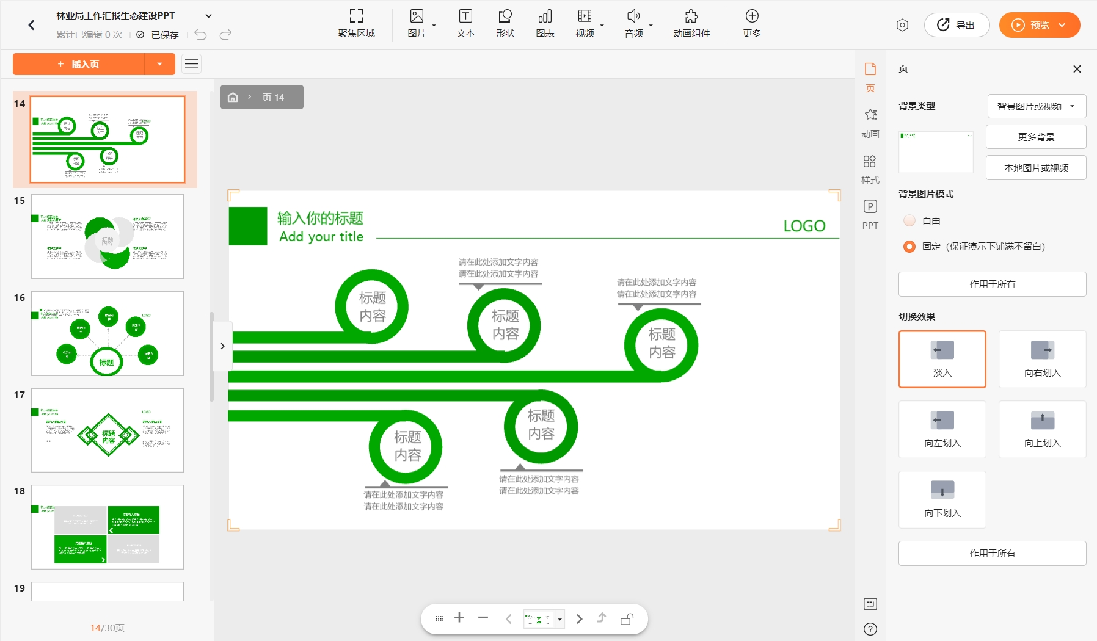
Task: Insert a 图表 chart
Action: click(545, 24)
